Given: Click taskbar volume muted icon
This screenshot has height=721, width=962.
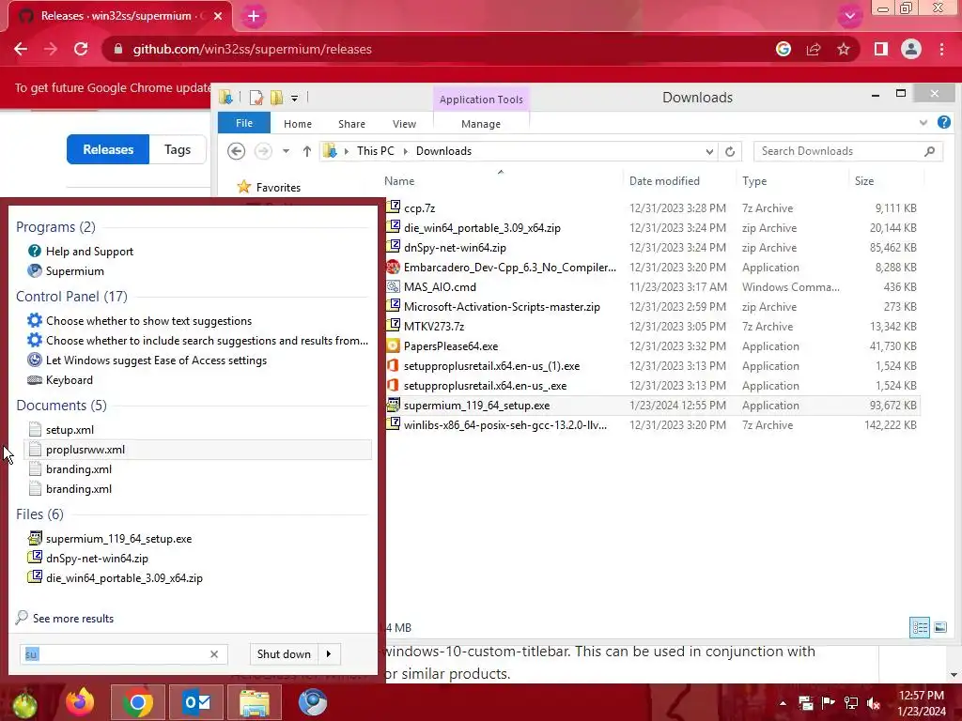Looking at the screenshot, I should pos(874,703).
